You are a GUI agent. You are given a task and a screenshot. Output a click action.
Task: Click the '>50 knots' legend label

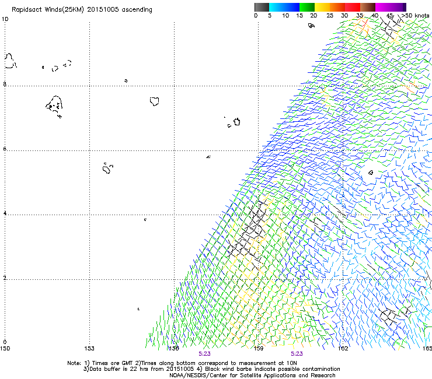pyautogui.click(x=415, y=15)
